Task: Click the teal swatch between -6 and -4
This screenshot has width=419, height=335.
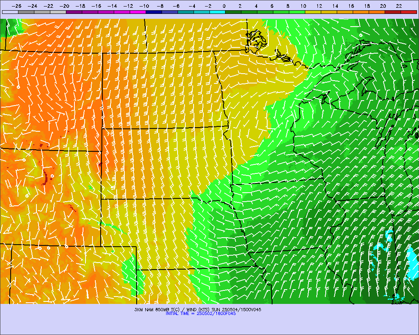Action: [x=186, y=12]
